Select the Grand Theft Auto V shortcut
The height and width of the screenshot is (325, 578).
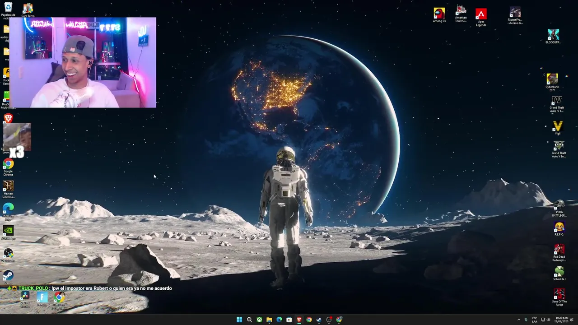[x=559, y=149]
